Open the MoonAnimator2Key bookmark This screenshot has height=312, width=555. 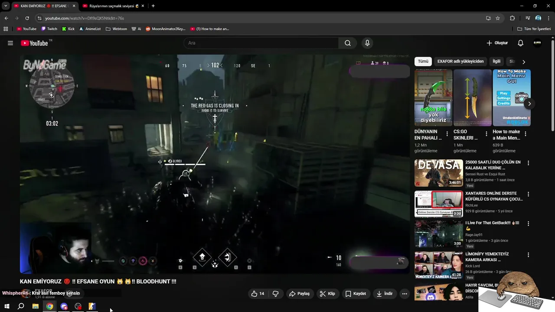[165, 29]
